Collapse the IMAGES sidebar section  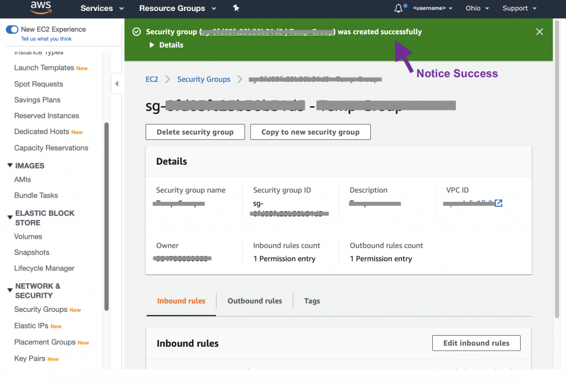10,165
